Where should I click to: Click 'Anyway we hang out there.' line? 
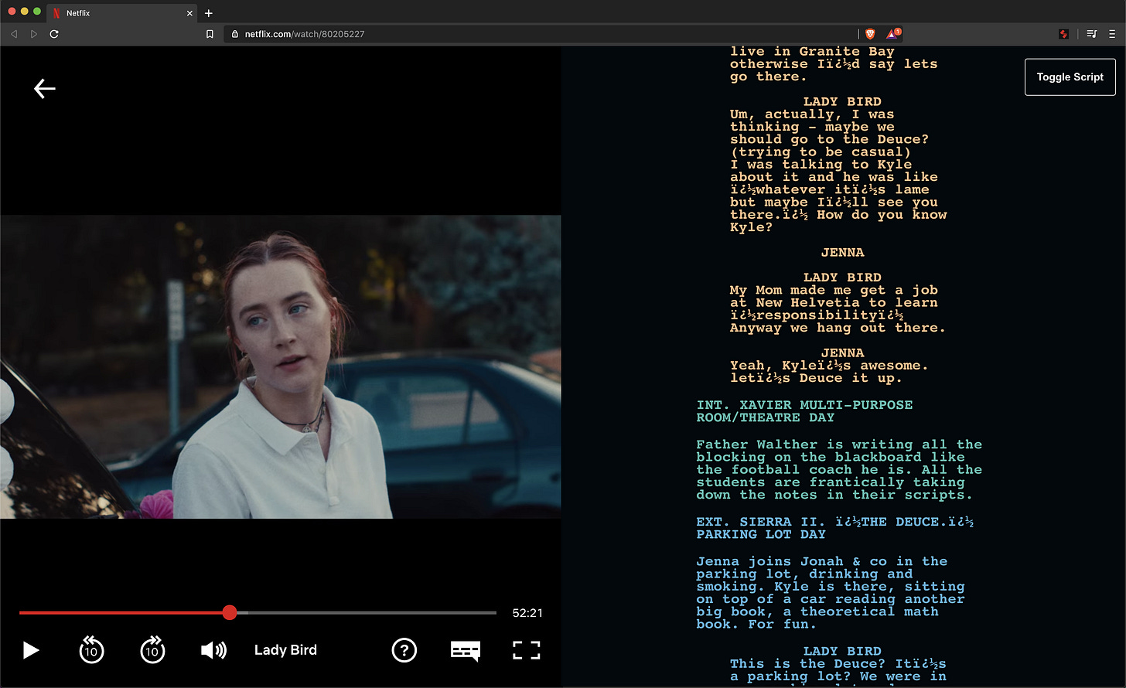pyautogui.click(x=838, y=328)
